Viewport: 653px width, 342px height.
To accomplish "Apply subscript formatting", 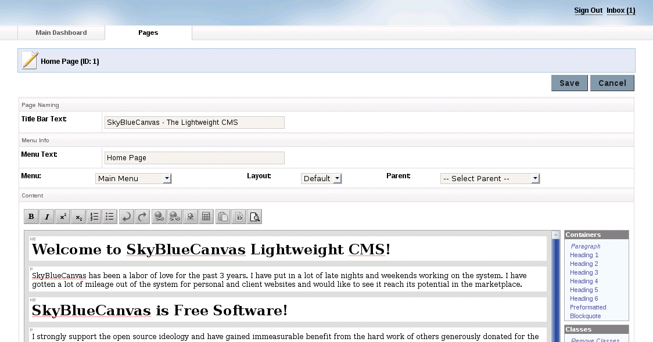I will pyautogui.click(x=78, y=217).
